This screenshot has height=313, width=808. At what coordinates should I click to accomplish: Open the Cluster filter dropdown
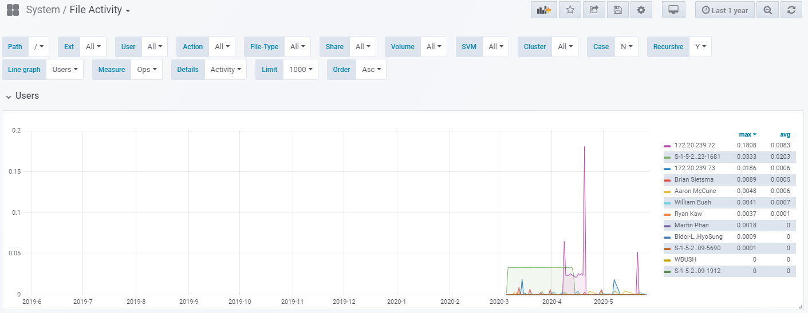click(565, 47)
